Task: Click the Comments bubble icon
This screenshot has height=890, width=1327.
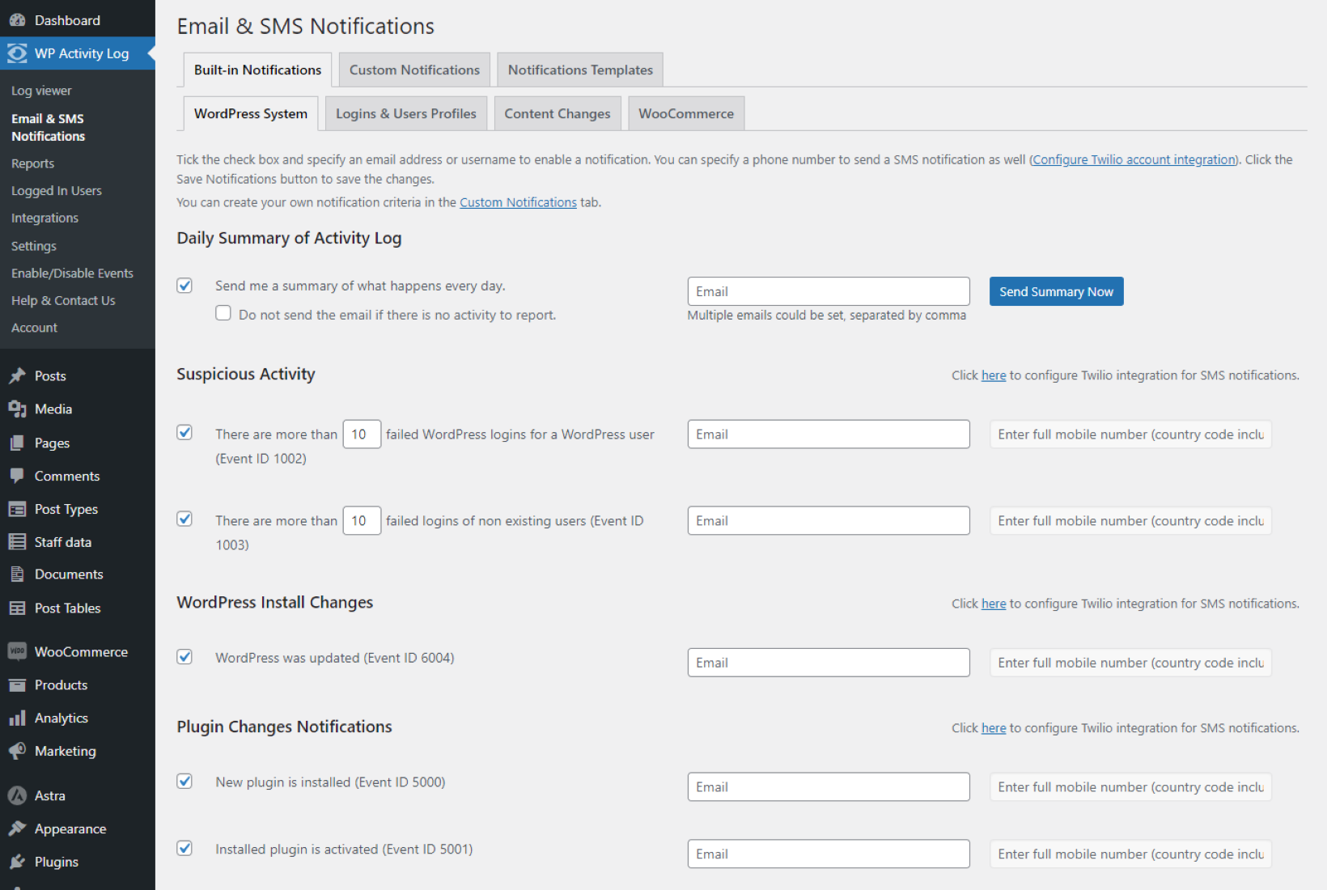Action: pos(17,477)
